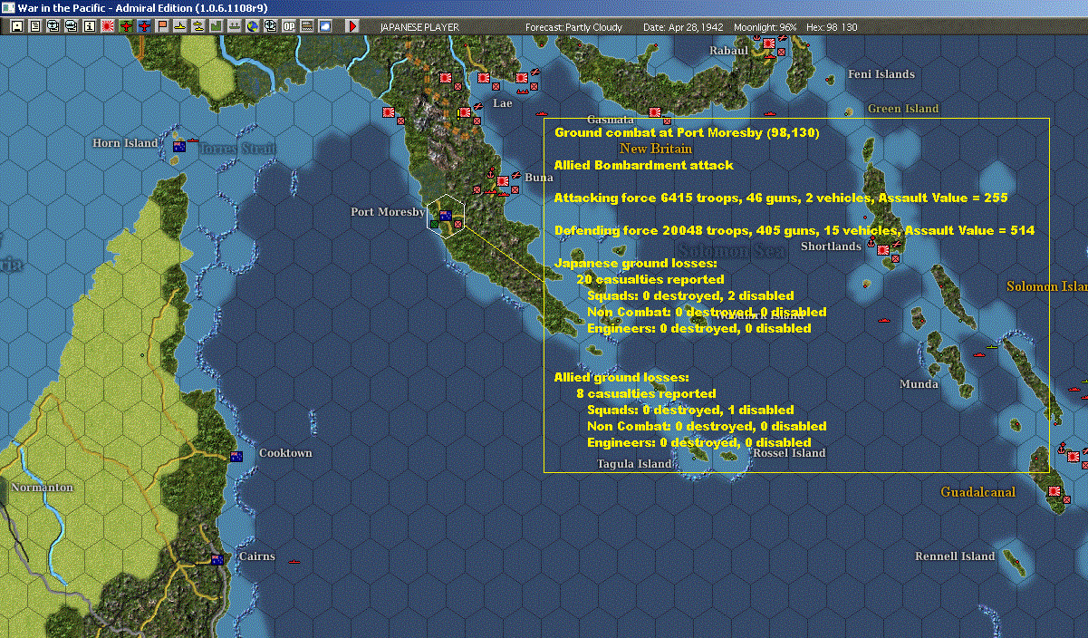Image resolution: width=1088 pixels, height=638 pixels.
Task: Click the 'Hex: 98 130' status text
Action: point(830,27)
